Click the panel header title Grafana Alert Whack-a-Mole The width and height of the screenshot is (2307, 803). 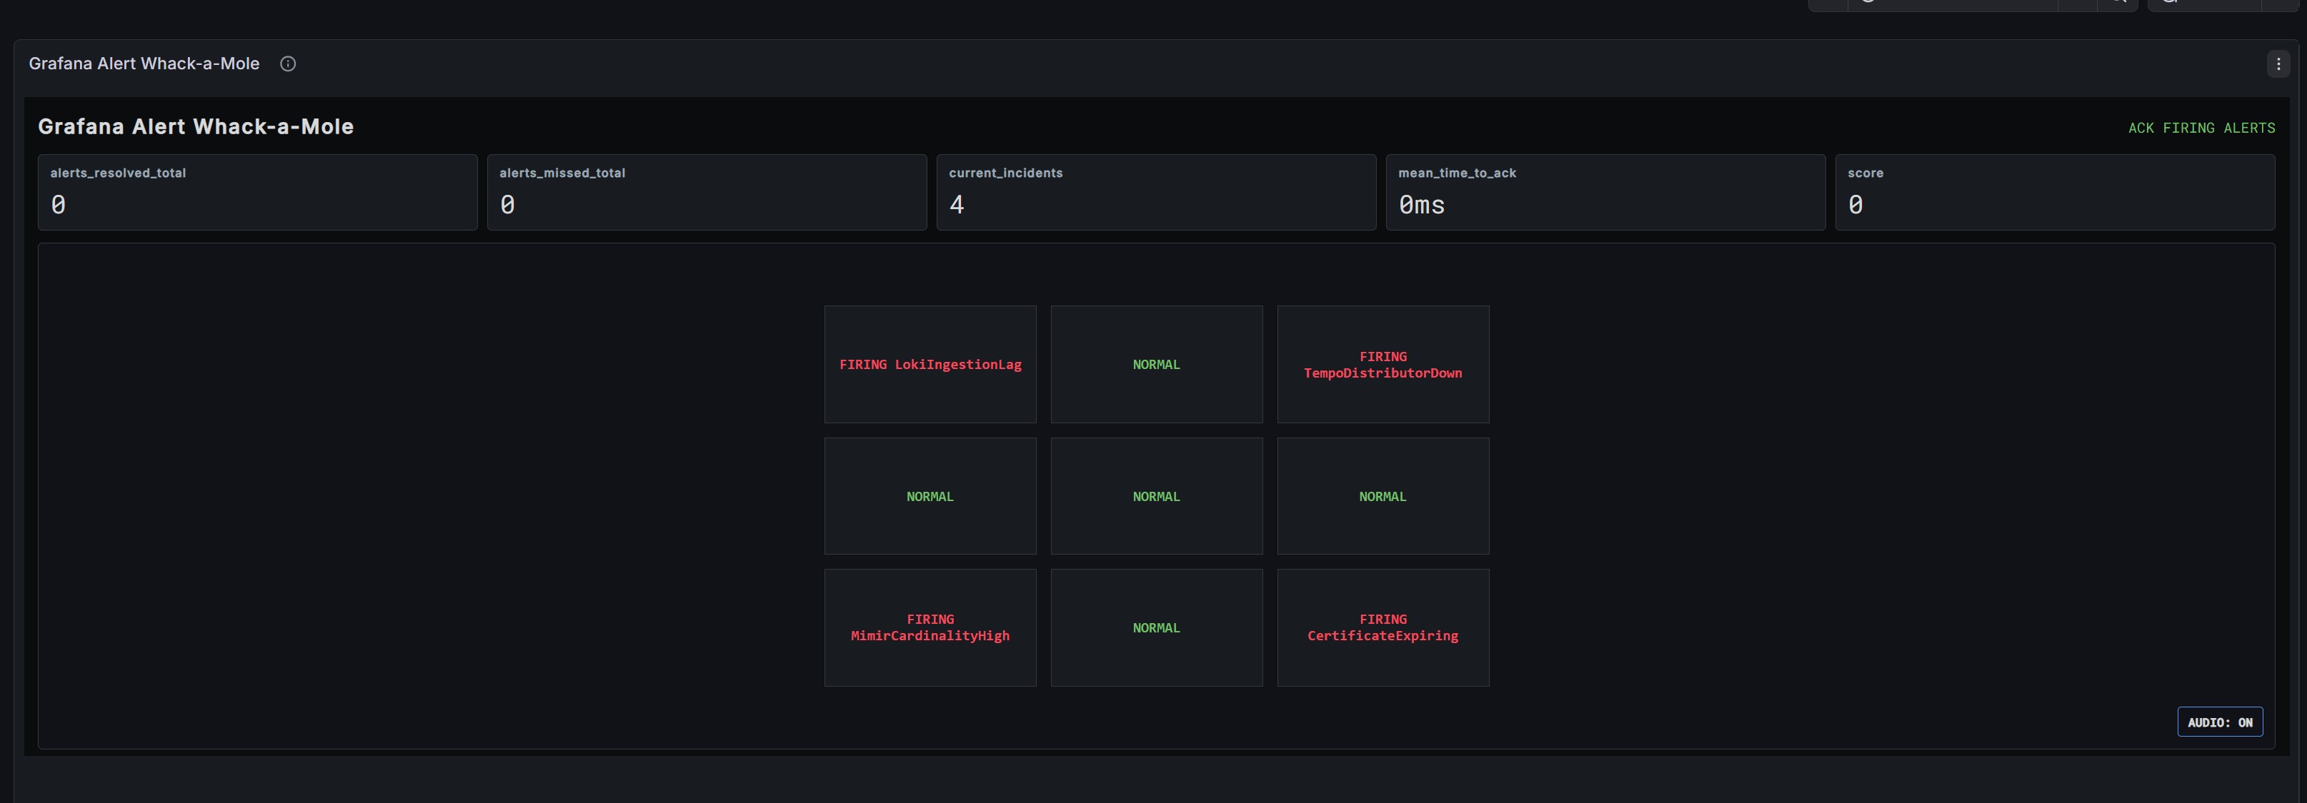point(144,64)
